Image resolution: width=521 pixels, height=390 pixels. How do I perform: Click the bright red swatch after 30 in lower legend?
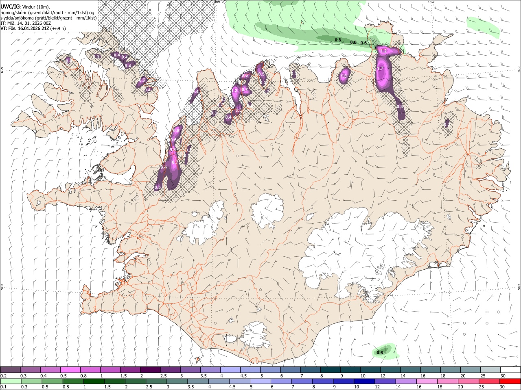(x=510, y=381)
